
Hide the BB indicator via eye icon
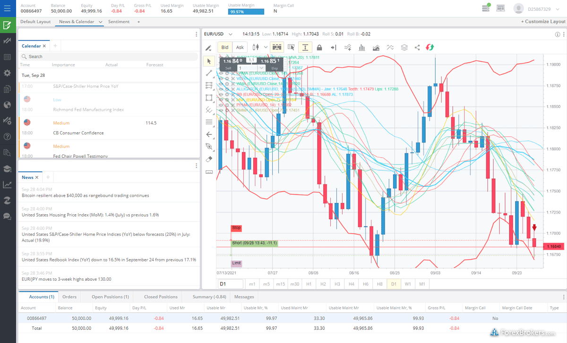tap(221, 94)
